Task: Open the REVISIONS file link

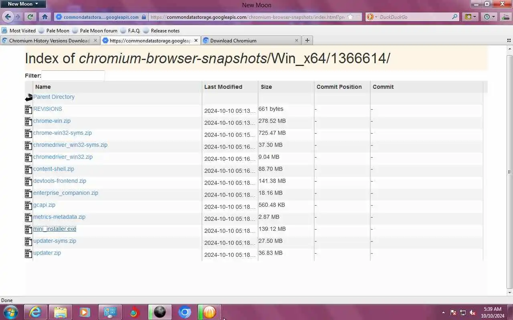Action: coord(48,109)
